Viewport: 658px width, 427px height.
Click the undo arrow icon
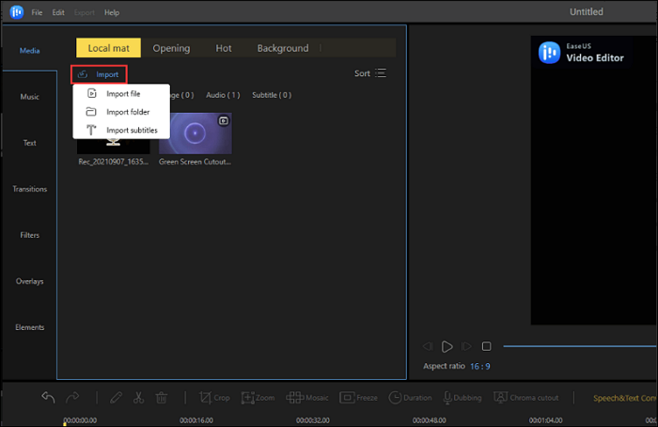[48, 398]
